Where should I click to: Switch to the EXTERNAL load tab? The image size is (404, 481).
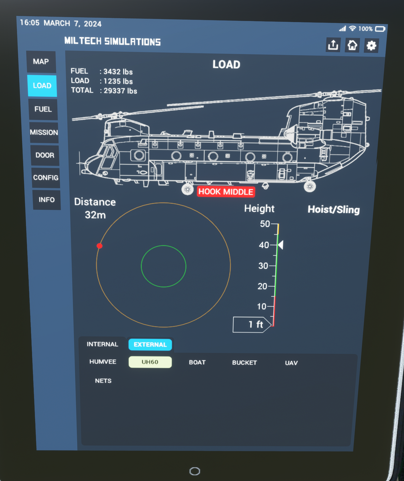pyautogui.click(x=150, y=345)
